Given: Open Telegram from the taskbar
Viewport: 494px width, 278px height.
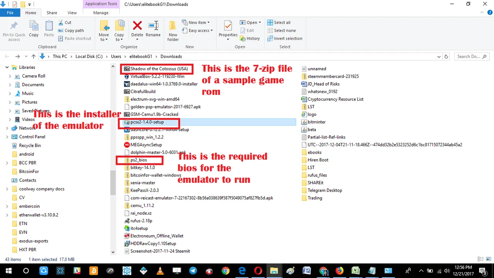Looking at the screenshot, I should [x=193, y=271].
